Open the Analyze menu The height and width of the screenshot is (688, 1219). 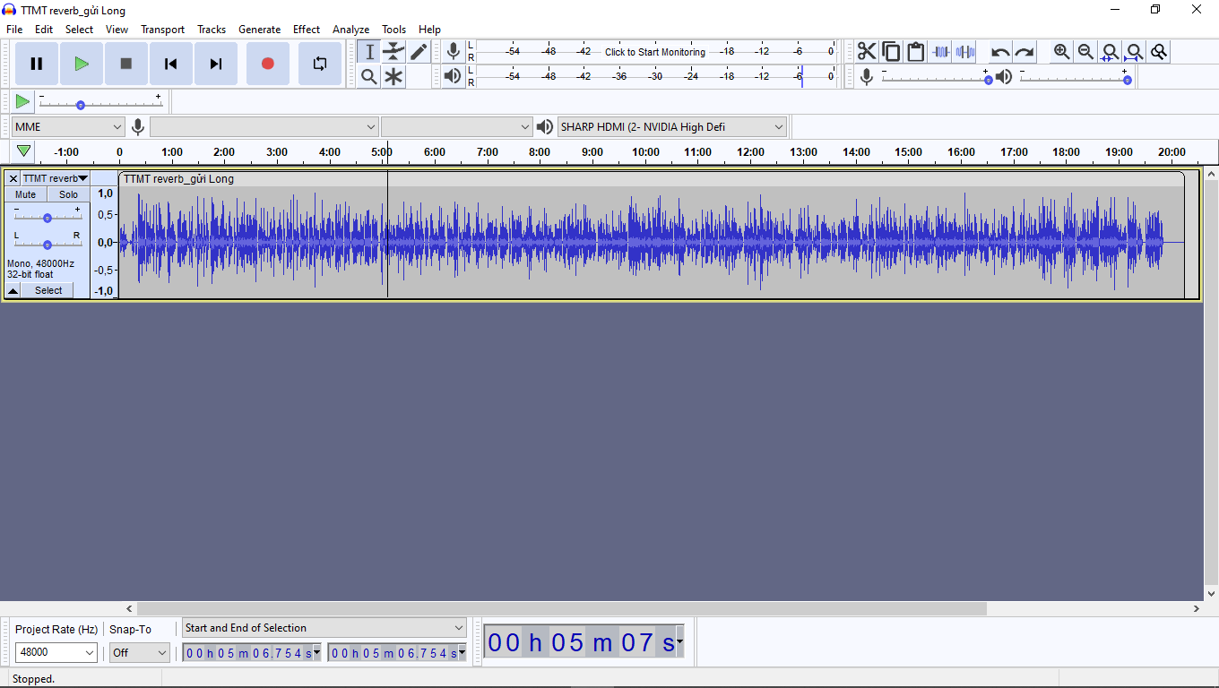click(350, 30)
